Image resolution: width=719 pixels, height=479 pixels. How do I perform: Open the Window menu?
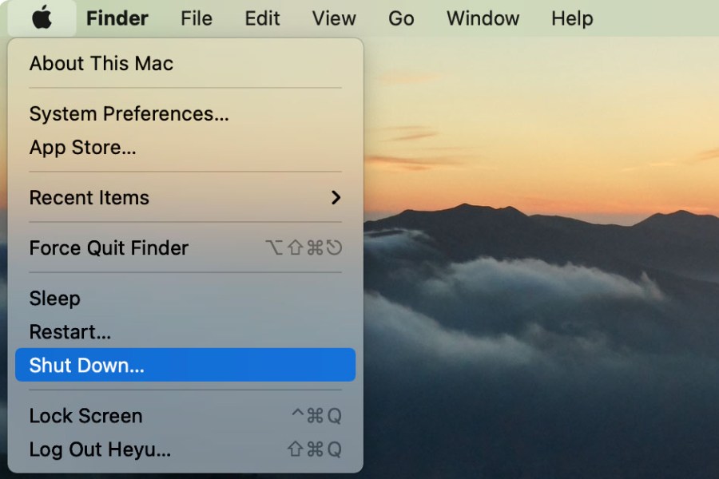click(483, 18)
